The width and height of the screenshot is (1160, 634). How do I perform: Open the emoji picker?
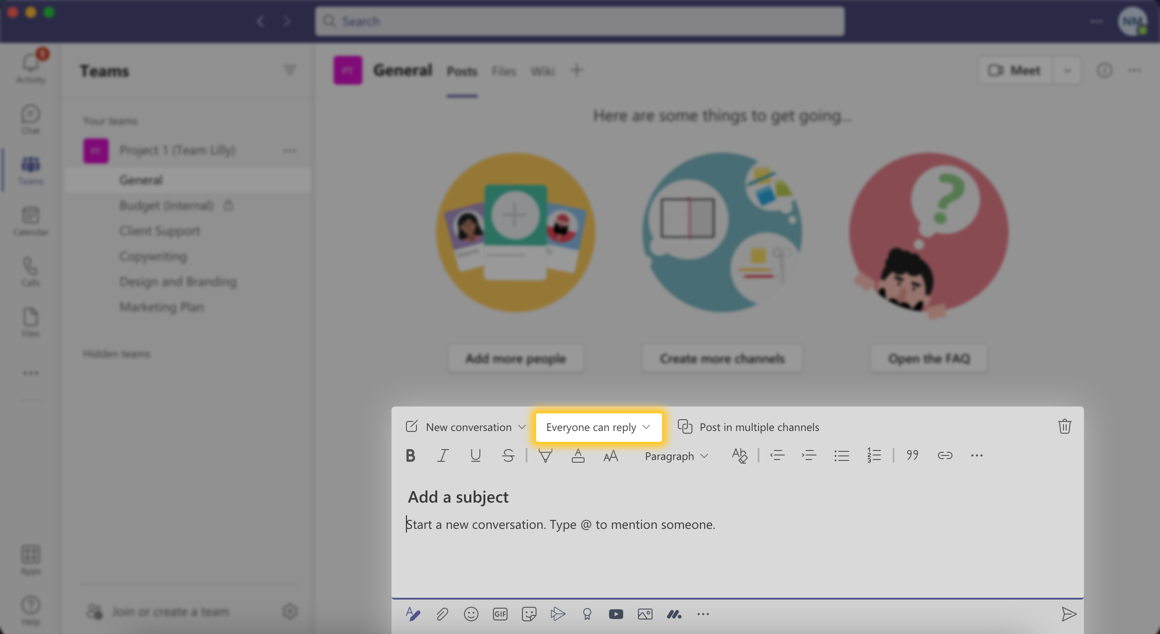(472, 614)
